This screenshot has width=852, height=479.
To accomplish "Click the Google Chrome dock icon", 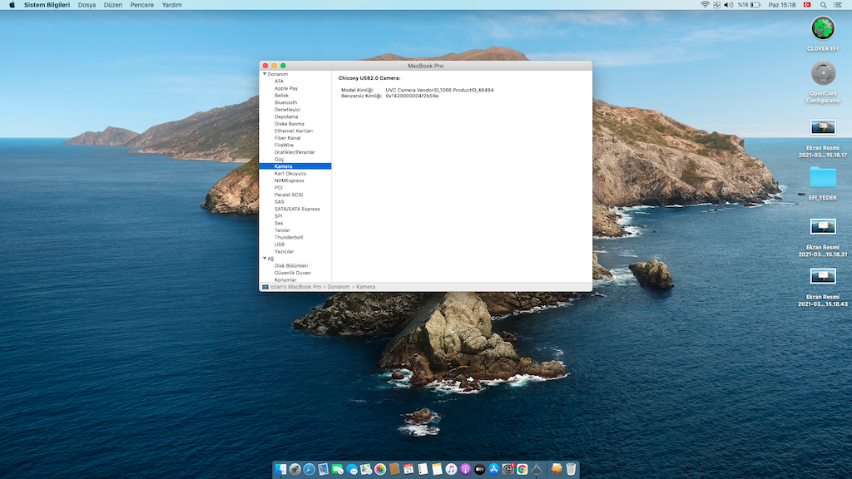I will click(x=522, y=470).
